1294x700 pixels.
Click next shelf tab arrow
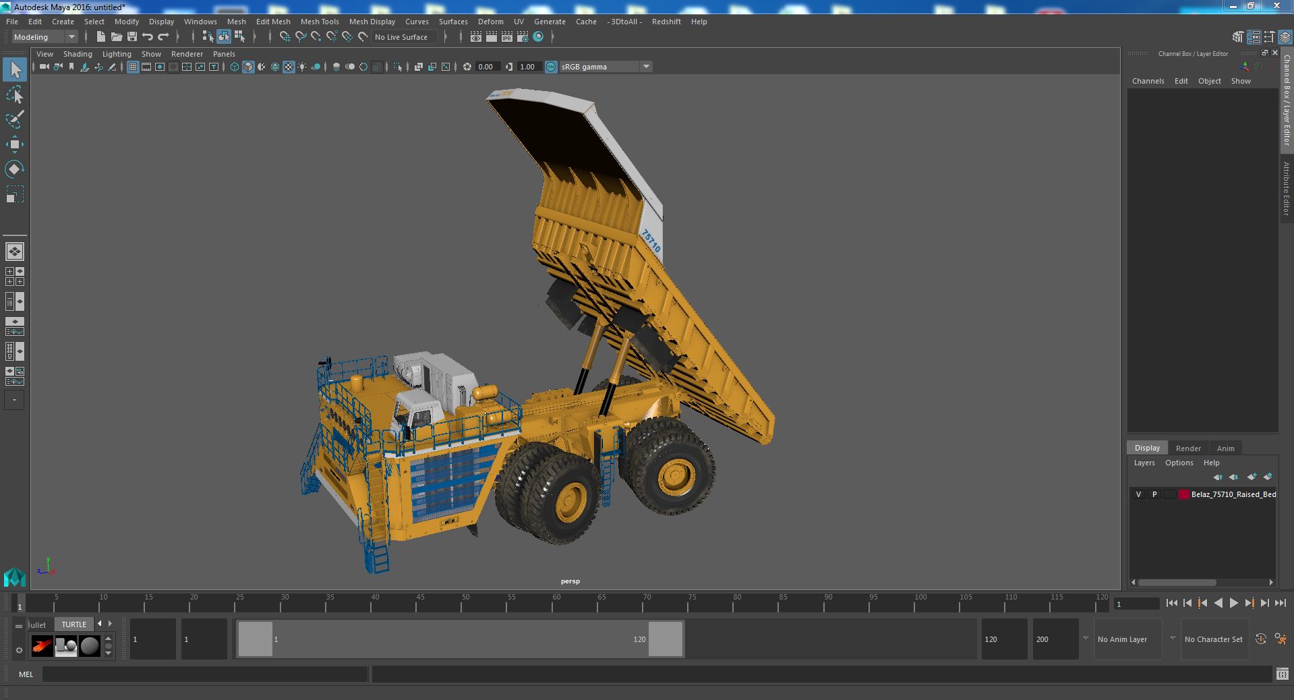pyautogui.click(x=110, y=624)
